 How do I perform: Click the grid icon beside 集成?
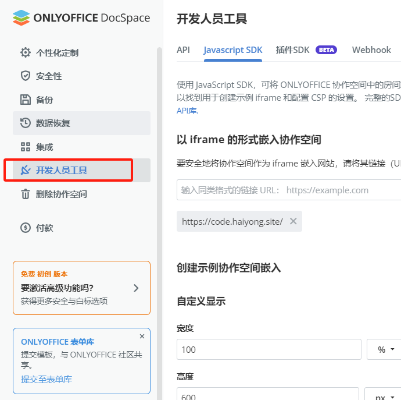(x=26, y=147)
